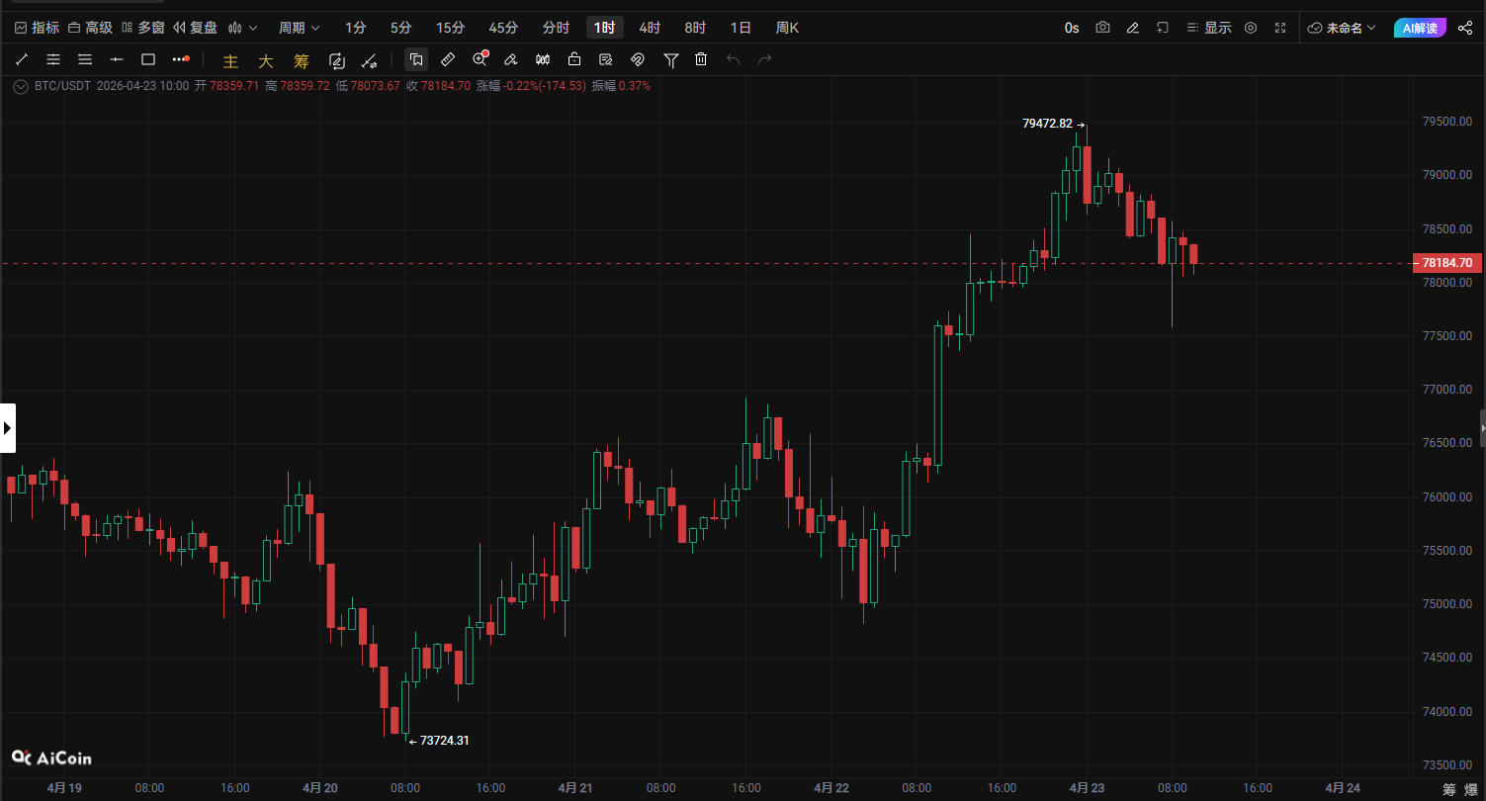The height and width of the screenshot is (801, 1486).
Task: Click the 78184.70 current price tag
Action: (1447, 263)
